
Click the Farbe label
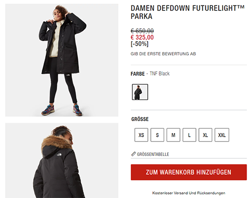click(137, 74)
